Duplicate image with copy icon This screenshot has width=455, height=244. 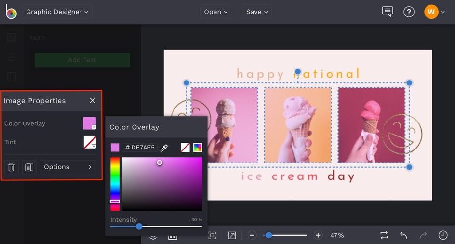point(29,167)
